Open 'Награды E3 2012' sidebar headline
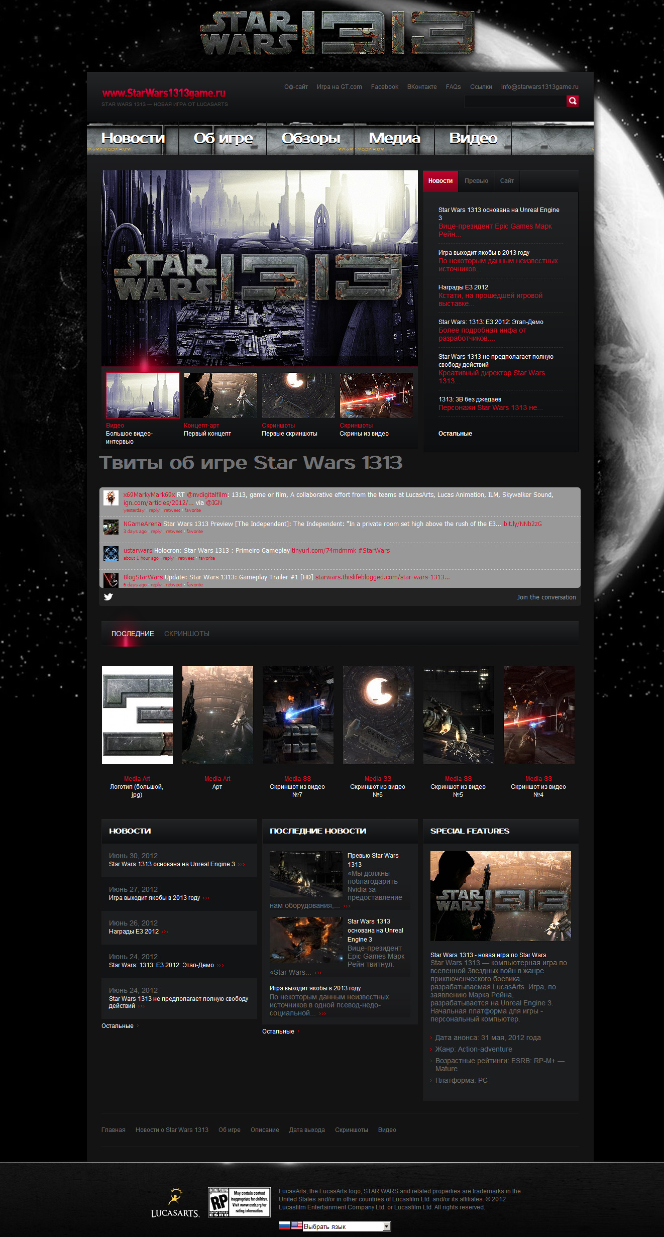Viewport: 664px width, 1237px height. coord(463,287)
